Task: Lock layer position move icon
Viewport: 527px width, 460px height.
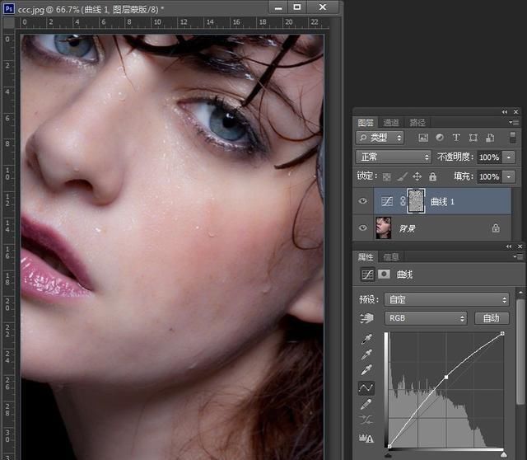Action: (417, 176)
